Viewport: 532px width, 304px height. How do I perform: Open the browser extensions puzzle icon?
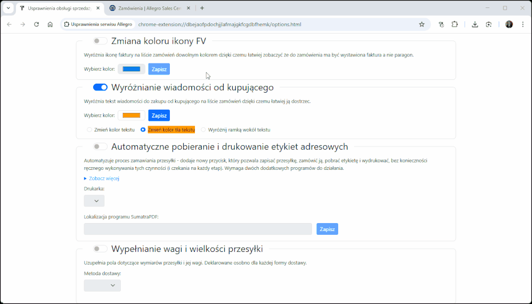455,24
